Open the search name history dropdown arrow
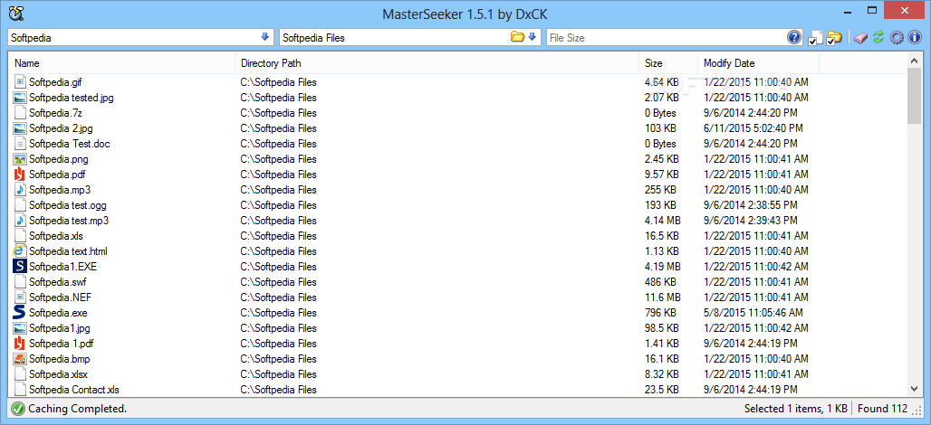The image size is (931, 425). click(264, 37)
